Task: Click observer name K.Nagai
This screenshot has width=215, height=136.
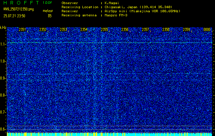Action: coord(112,3)
